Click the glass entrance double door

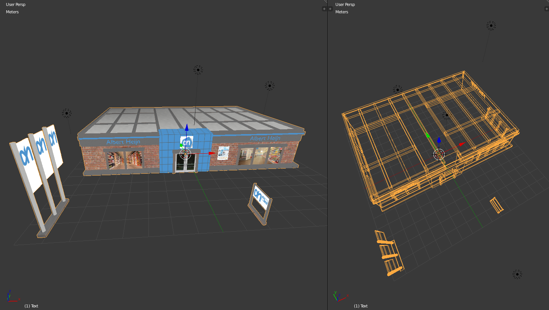tap(186, 163)
